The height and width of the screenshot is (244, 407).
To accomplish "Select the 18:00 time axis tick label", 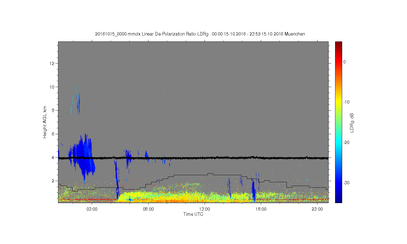I will click(x=261, y=209).
